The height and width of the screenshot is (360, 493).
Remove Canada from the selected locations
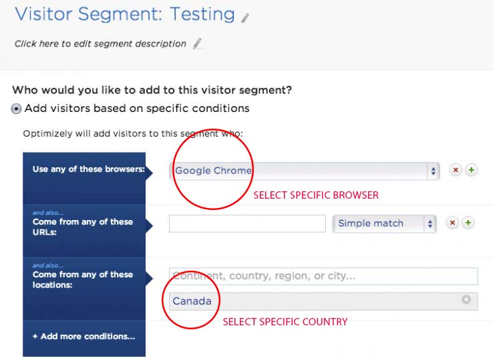tap(466, 301)
